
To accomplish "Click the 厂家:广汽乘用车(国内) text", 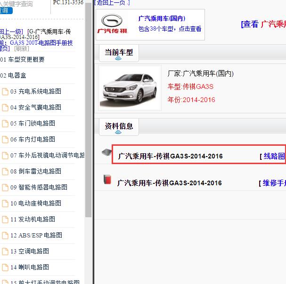I will [200, 73].
